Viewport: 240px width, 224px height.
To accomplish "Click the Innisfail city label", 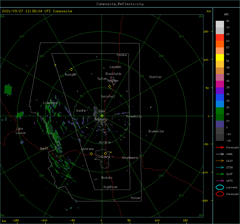I will 108,96.
